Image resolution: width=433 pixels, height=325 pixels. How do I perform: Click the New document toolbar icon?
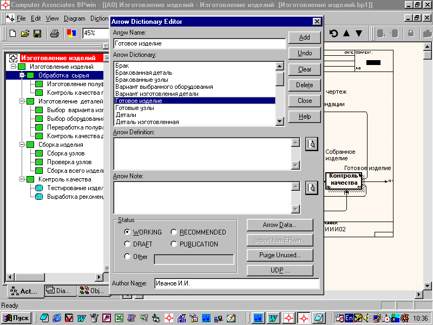[x=12, y=34]
